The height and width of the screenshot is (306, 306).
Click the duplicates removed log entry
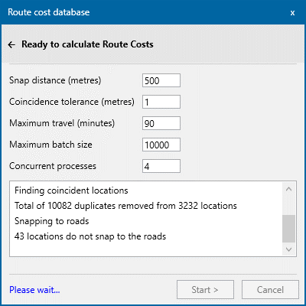click(125, 206)
